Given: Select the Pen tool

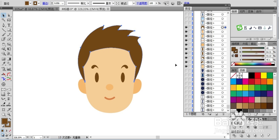Looking at the screenshot, I should 3,25.
